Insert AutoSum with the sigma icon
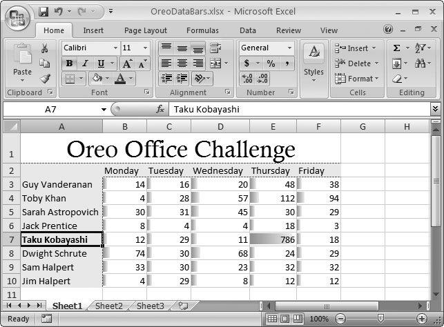The width and height of the screenshot is (444, 327). (397, 48)
